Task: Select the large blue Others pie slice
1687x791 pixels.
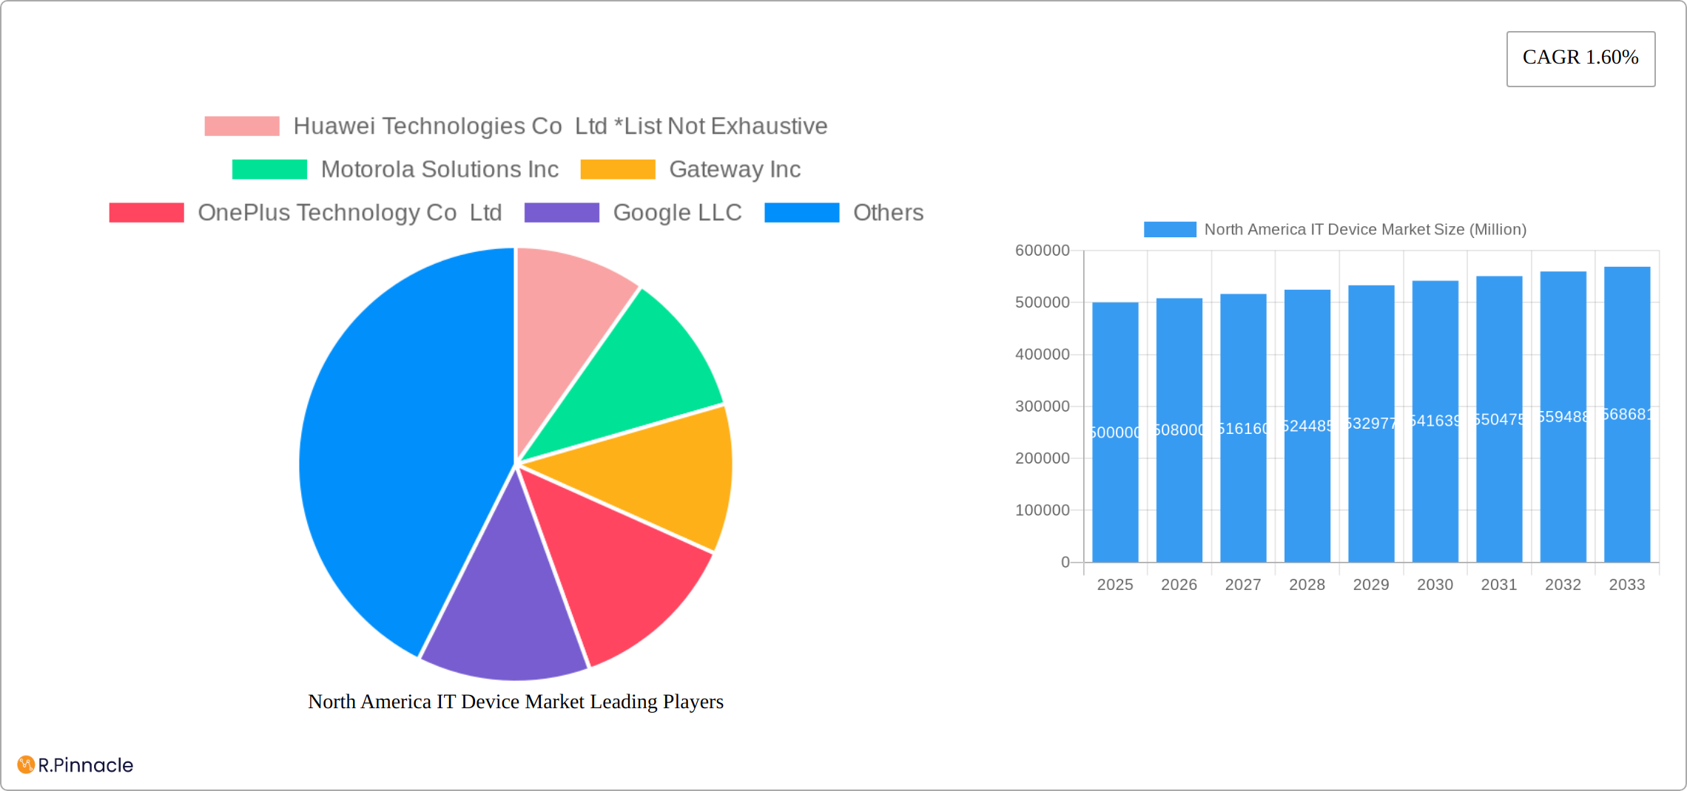Action: pyautogui.click(x=400, y=444)
